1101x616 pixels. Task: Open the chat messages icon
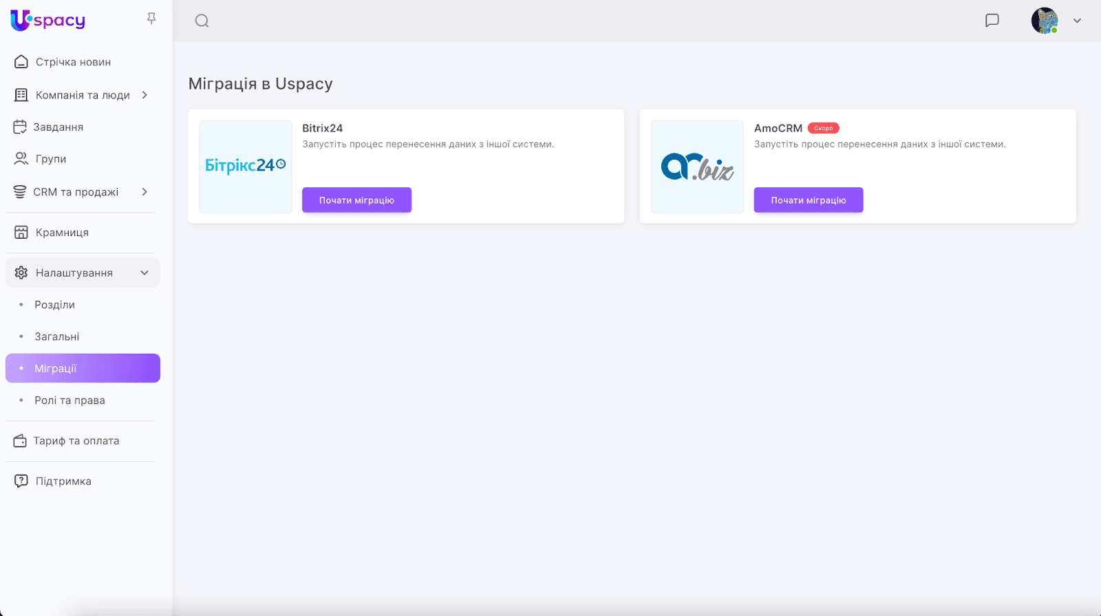pyautogui.click(x=992, y=21)
